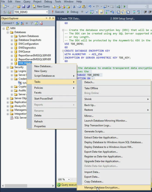Open the TDE_DEMO database dropdown

coord(47,12)
